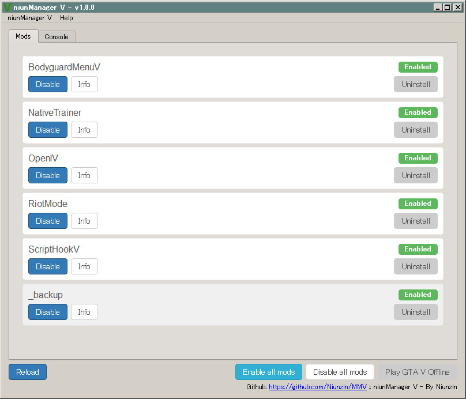
Task: Uninstall the RiotMode mod
Action: [416, 221]
